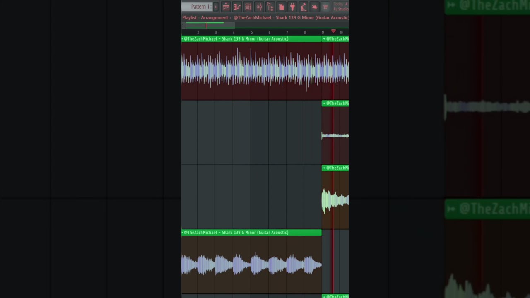Click bar 9 on the timeline ruler

323,32
